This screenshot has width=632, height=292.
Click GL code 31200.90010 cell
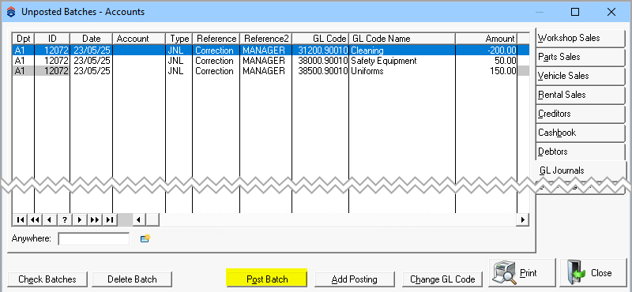pyautogui.click(x=321, y=51)
